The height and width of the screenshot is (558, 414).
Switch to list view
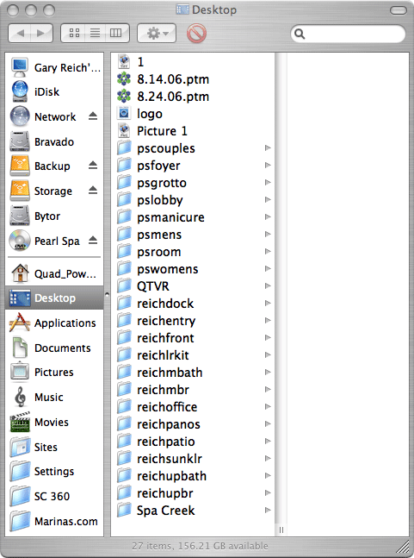pyautogui.click(x=95, y=34)
